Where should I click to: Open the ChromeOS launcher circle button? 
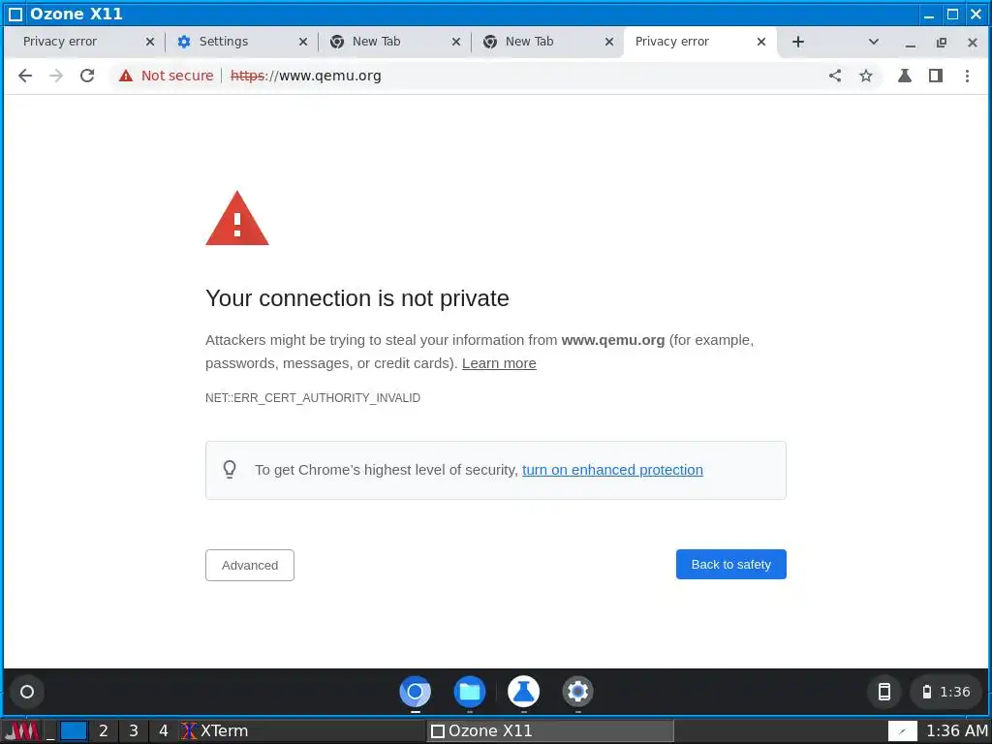click(x=26, y=692)
